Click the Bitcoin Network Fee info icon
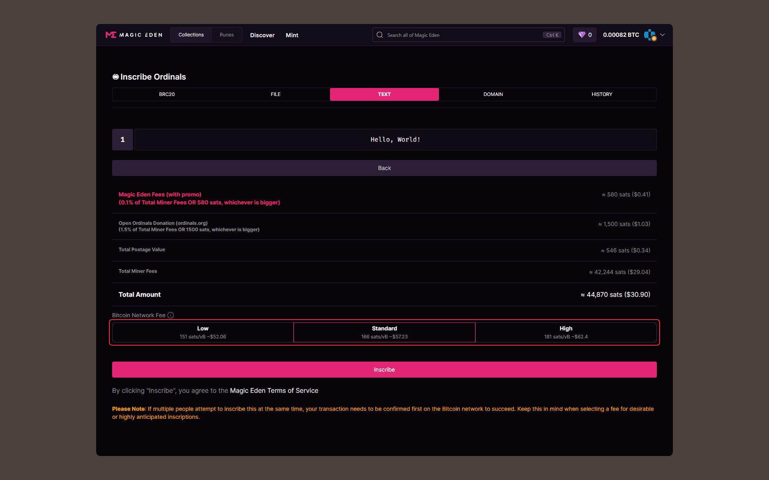Viewport: 769px width, 480px height. pyautogui.click(x=171, y=315)
